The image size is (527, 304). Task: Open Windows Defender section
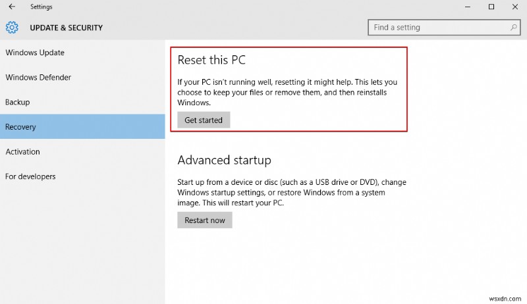coord(82,78)
